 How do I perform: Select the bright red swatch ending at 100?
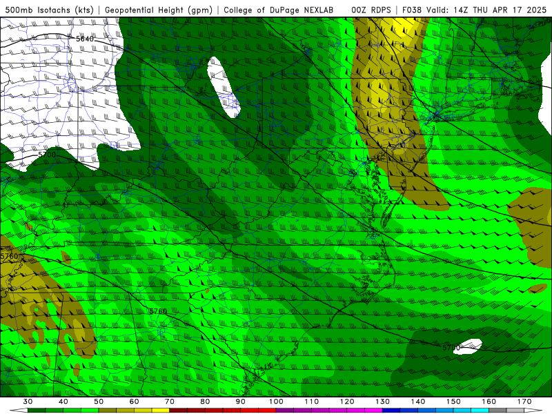tap(267, 411)
